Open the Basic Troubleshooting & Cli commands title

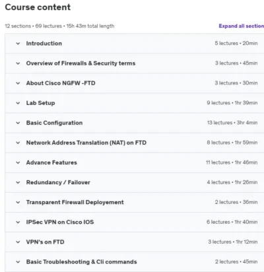tap(81, 262)
